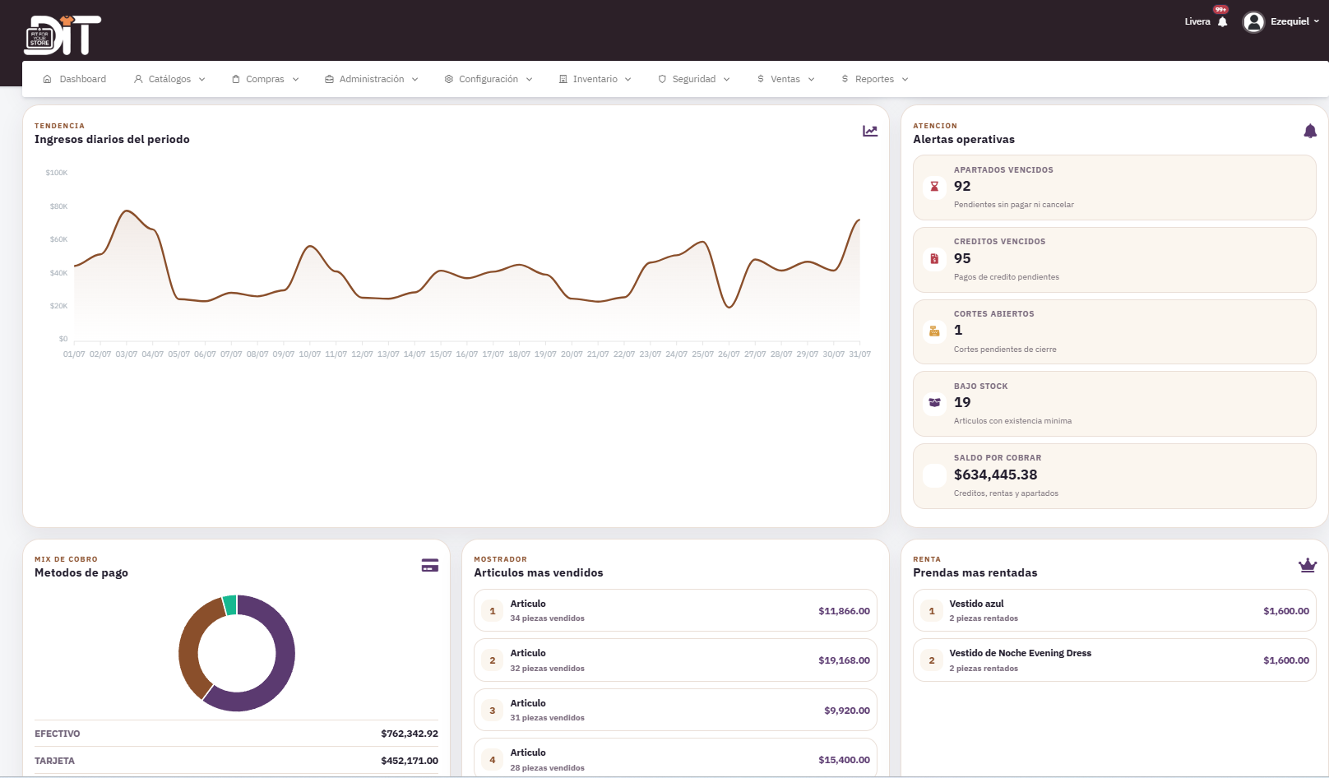The image size is (1329, 778).
Task: Select the Articulo row with 32 piezas vendidos
Action: 675,660
